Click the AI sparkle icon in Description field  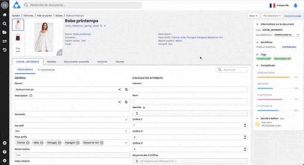tap(120, 102)
